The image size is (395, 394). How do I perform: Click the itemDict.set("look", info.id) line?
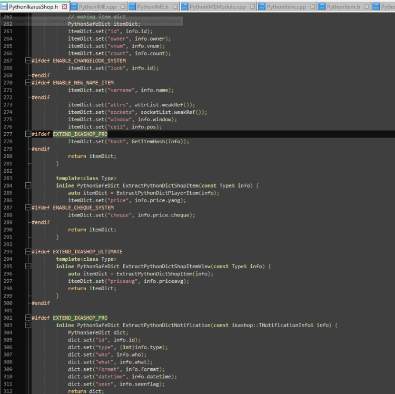[113, 68]
